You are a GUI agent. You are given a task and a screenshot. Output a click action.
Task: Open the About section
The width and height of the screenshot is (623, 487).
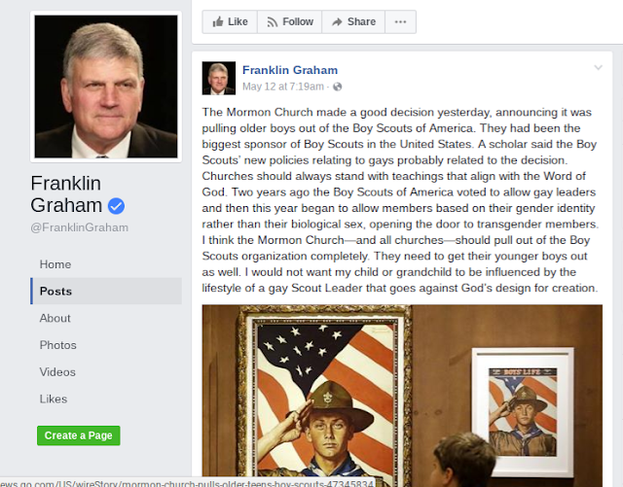coord(55,318)
